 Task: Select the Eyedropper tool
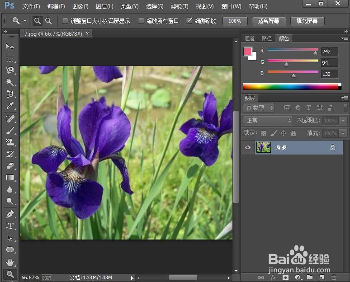pos(10,106)
